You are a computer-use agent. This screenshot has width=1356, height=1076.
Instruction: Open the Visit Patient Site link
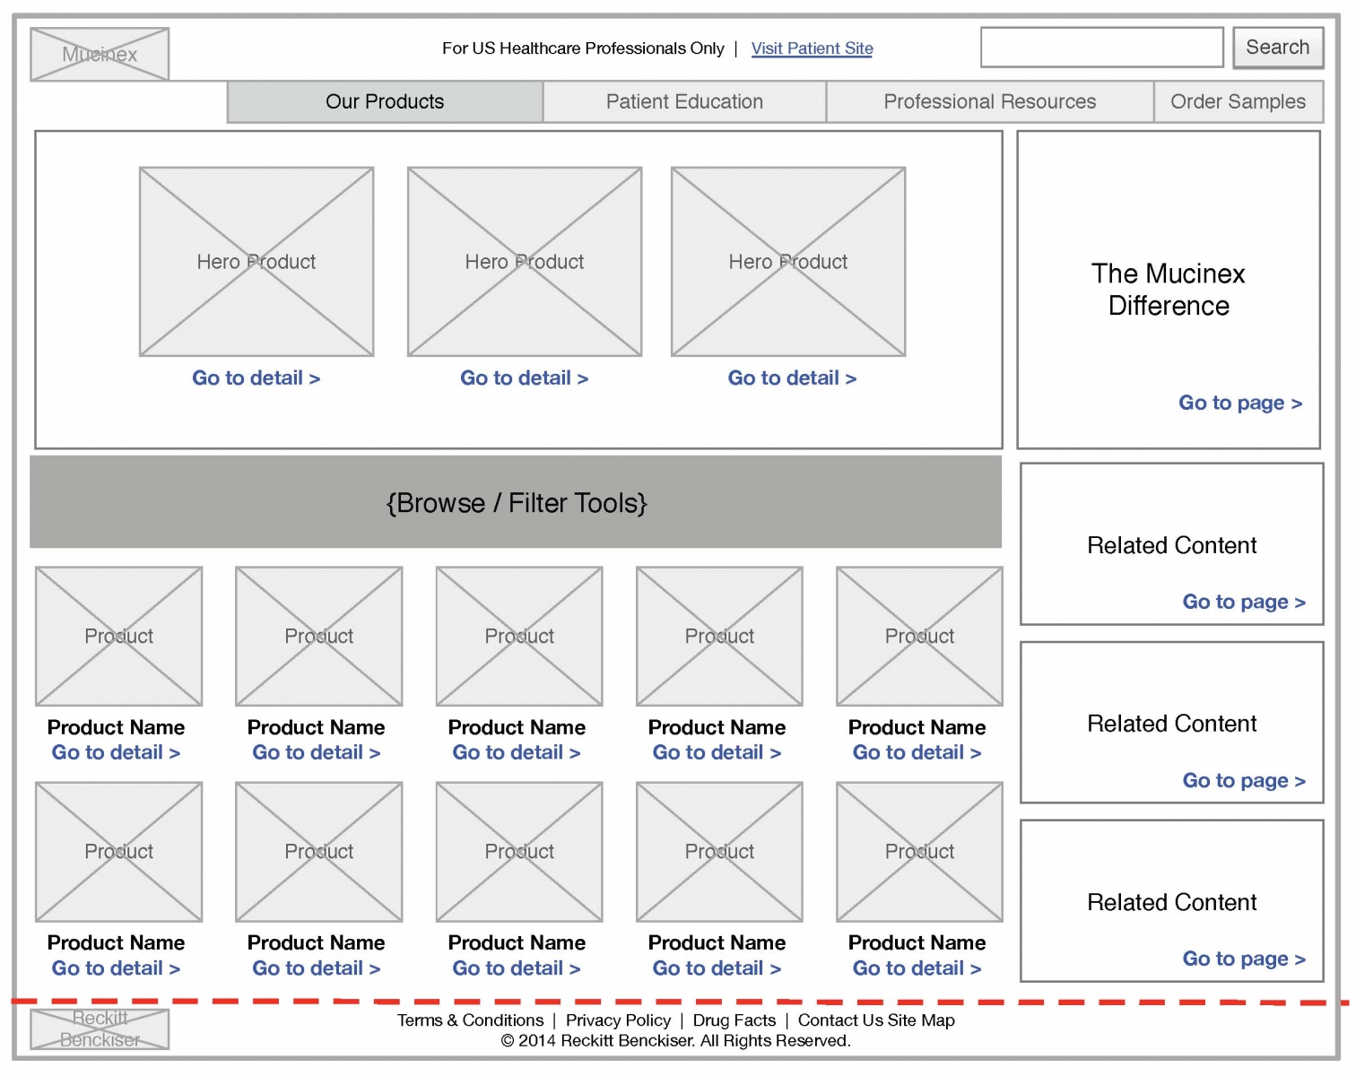click(812, 48)
